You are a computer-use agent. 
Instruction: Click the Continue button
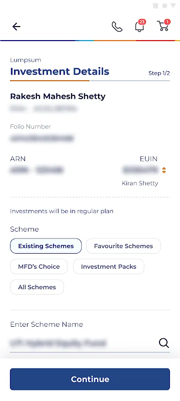click(90, 379)
